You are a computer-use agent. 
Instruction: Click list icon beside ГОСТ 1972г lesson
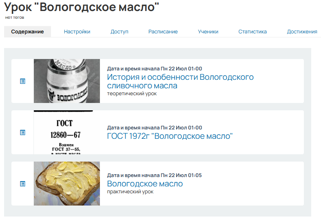click(22, 133)
